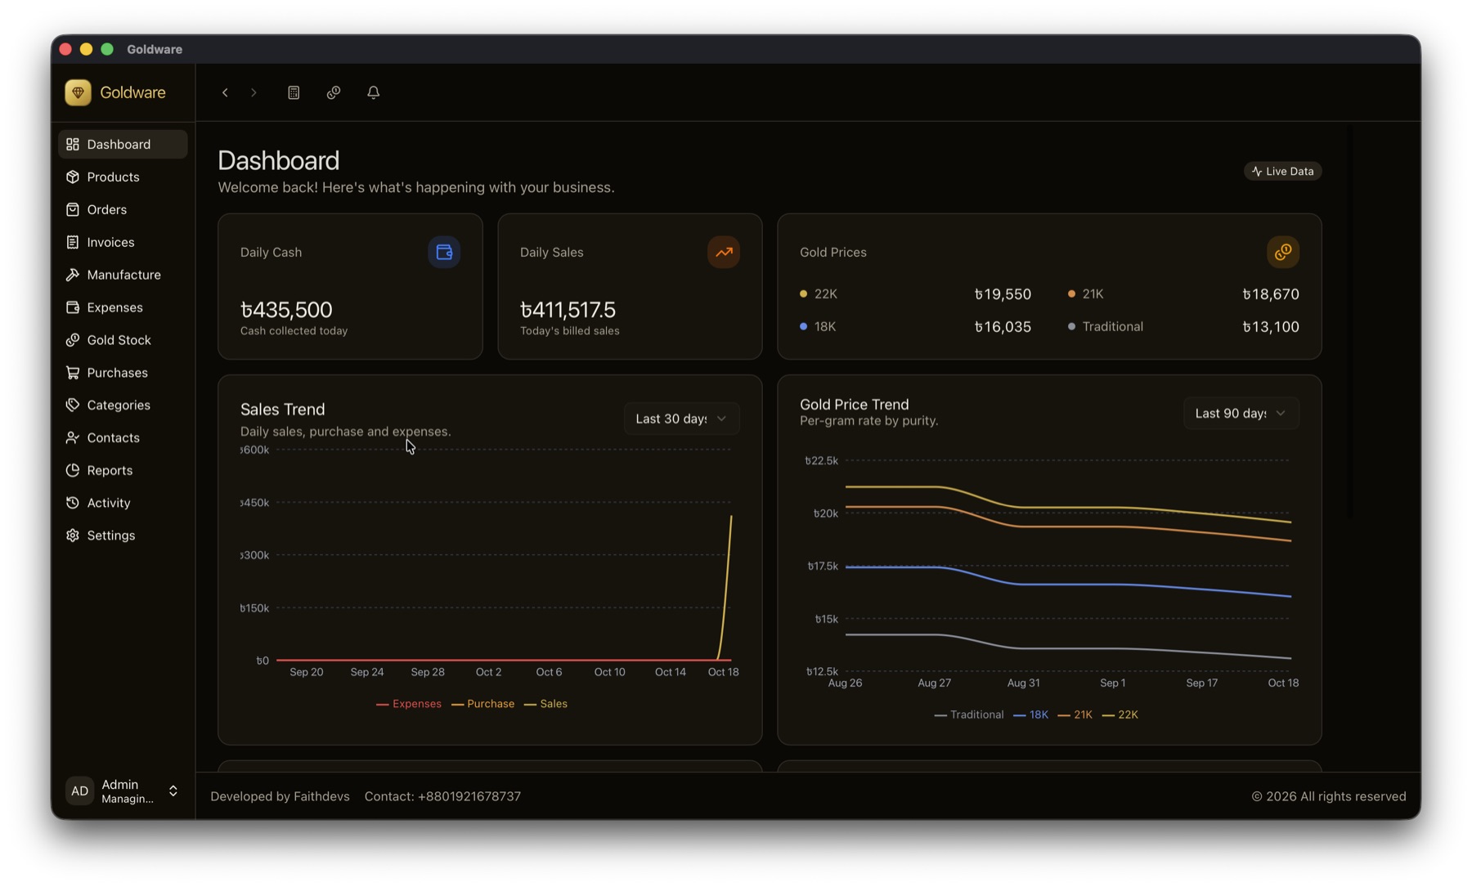Image resolution: width=1472 pixels, height=887 pixels.
Task: Click the Products box icon in the sidebar
Action: pos(73,177)
